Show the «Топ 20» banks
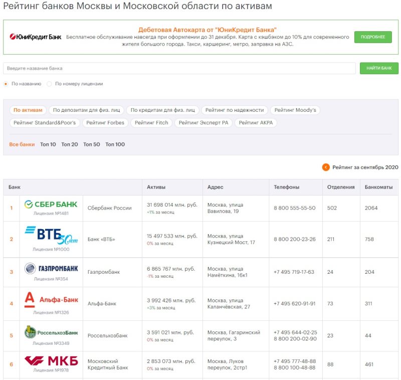Viewport: 401px width, 380px height. point(70,144)
